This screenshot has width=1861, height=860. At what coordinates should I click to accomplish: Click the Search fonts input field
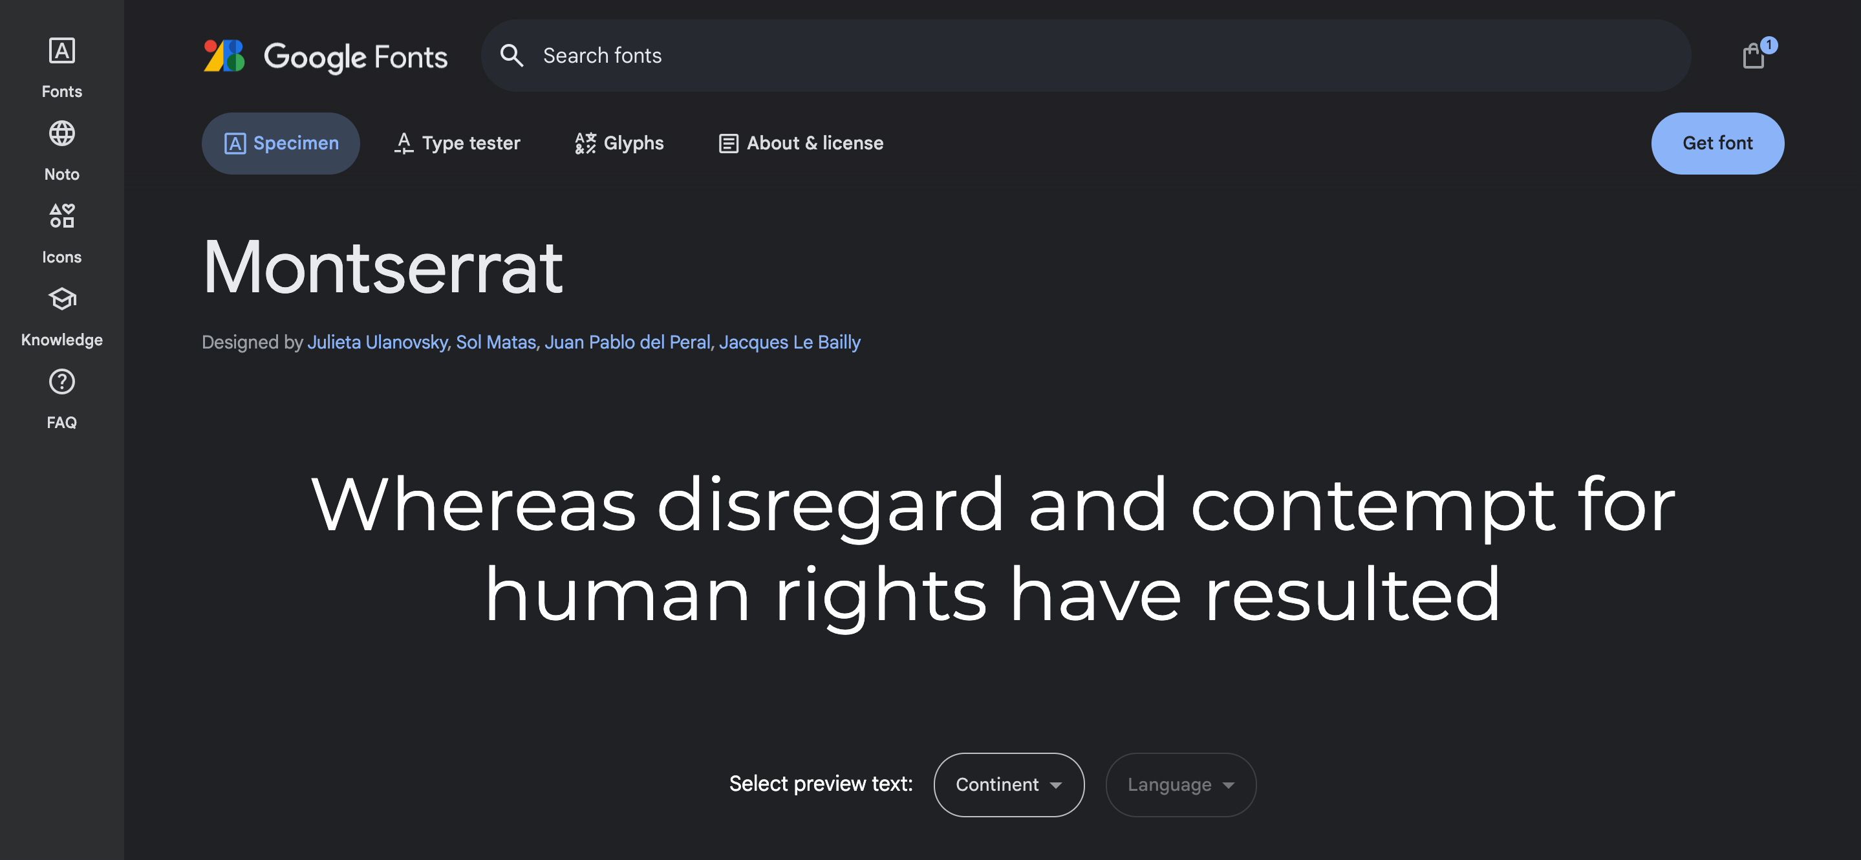click(x=1084, y=56)
